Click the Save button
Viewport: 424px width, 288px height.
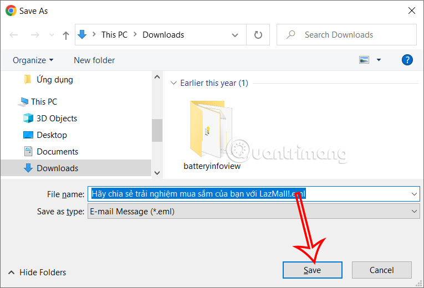(x=313, y=270)
